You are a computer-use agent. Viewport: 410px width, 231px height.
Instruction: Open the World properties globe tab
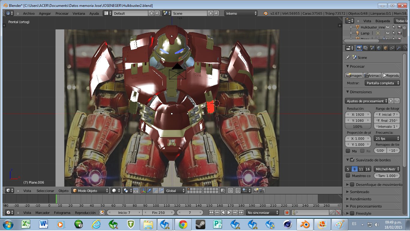click(379, 48)
